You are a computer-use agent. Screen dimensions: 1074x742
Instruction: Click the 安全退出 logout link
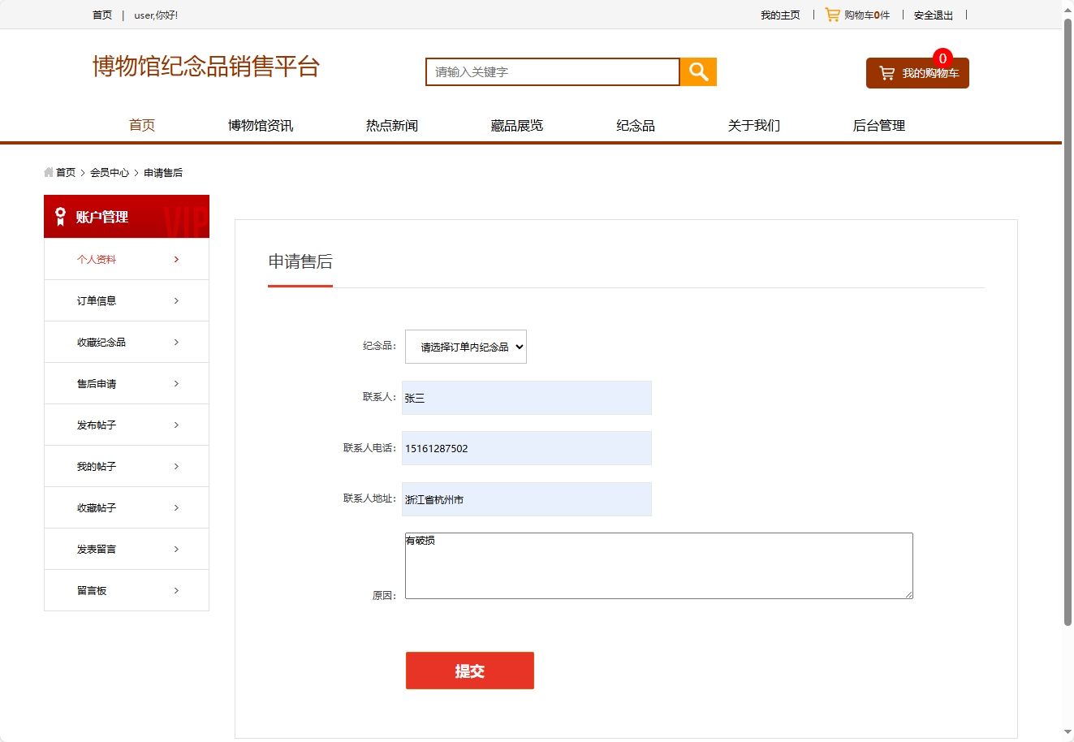[x=934, y=14]
